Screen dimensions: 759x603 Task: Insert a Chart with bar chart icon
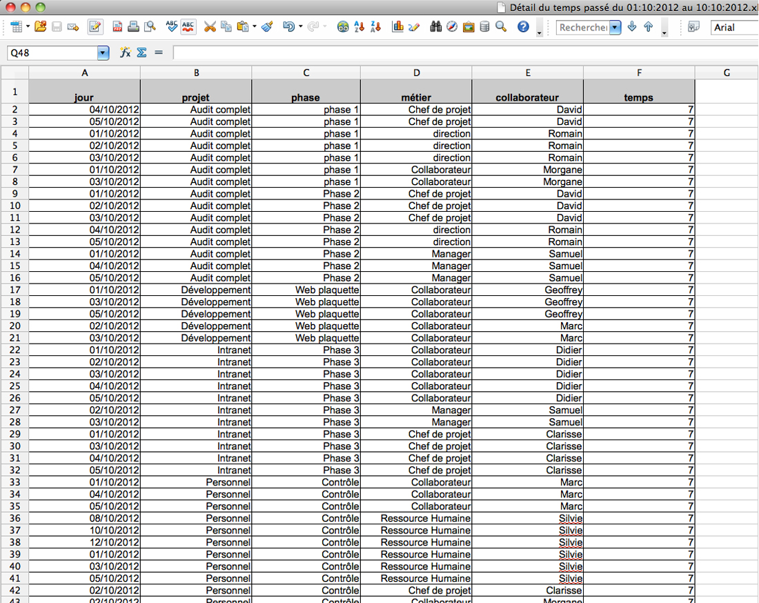(x=397, y=27)
